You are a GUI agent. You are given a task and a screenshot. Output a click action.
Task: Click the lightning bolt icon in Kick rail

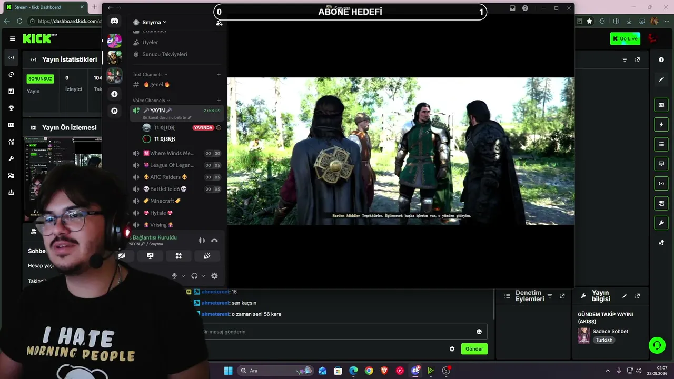661,125
